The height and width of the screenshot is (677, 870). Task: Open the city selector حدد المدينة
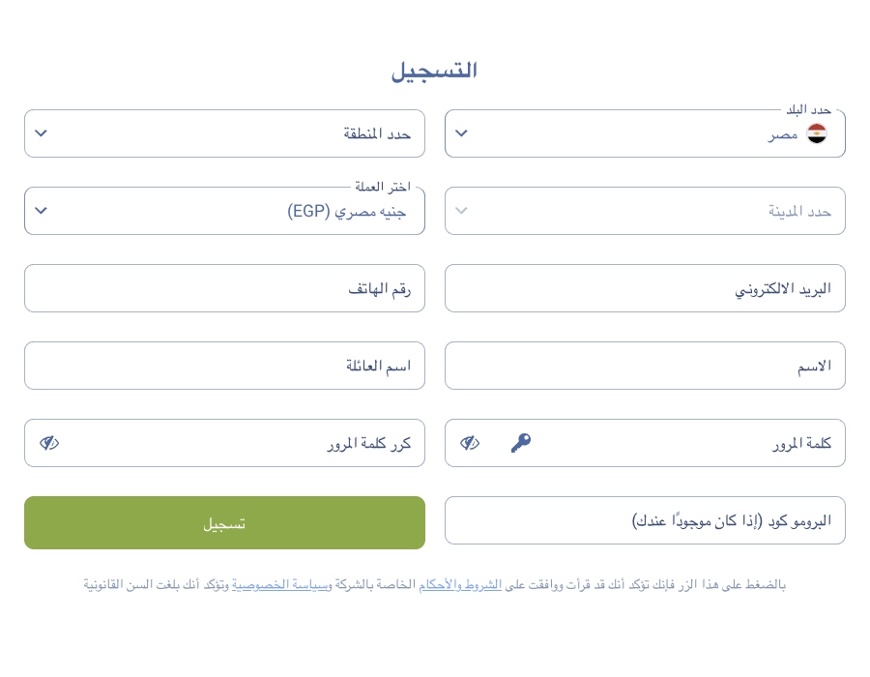645,211
